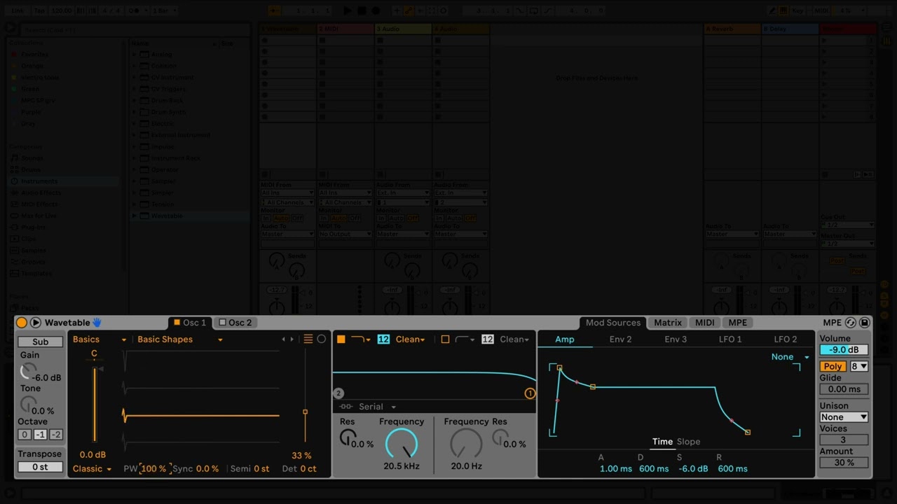Click the Attack 1.00 ms value
Viewport: 897px width, 504px height.
(616, 469)
